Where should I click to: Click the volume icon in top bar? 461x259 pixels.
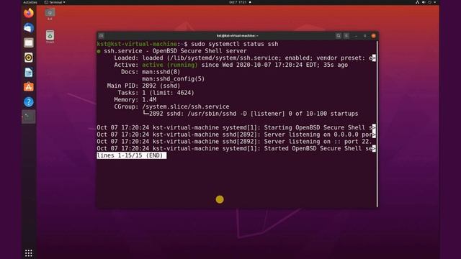point(424,2)
